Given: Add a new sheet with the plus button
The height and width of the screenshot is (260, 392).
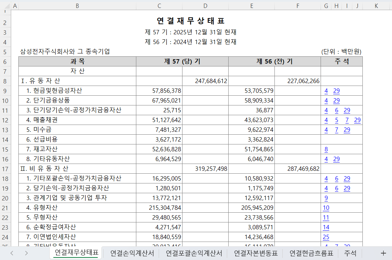Looking at the screenshot, I should point(383,253).
